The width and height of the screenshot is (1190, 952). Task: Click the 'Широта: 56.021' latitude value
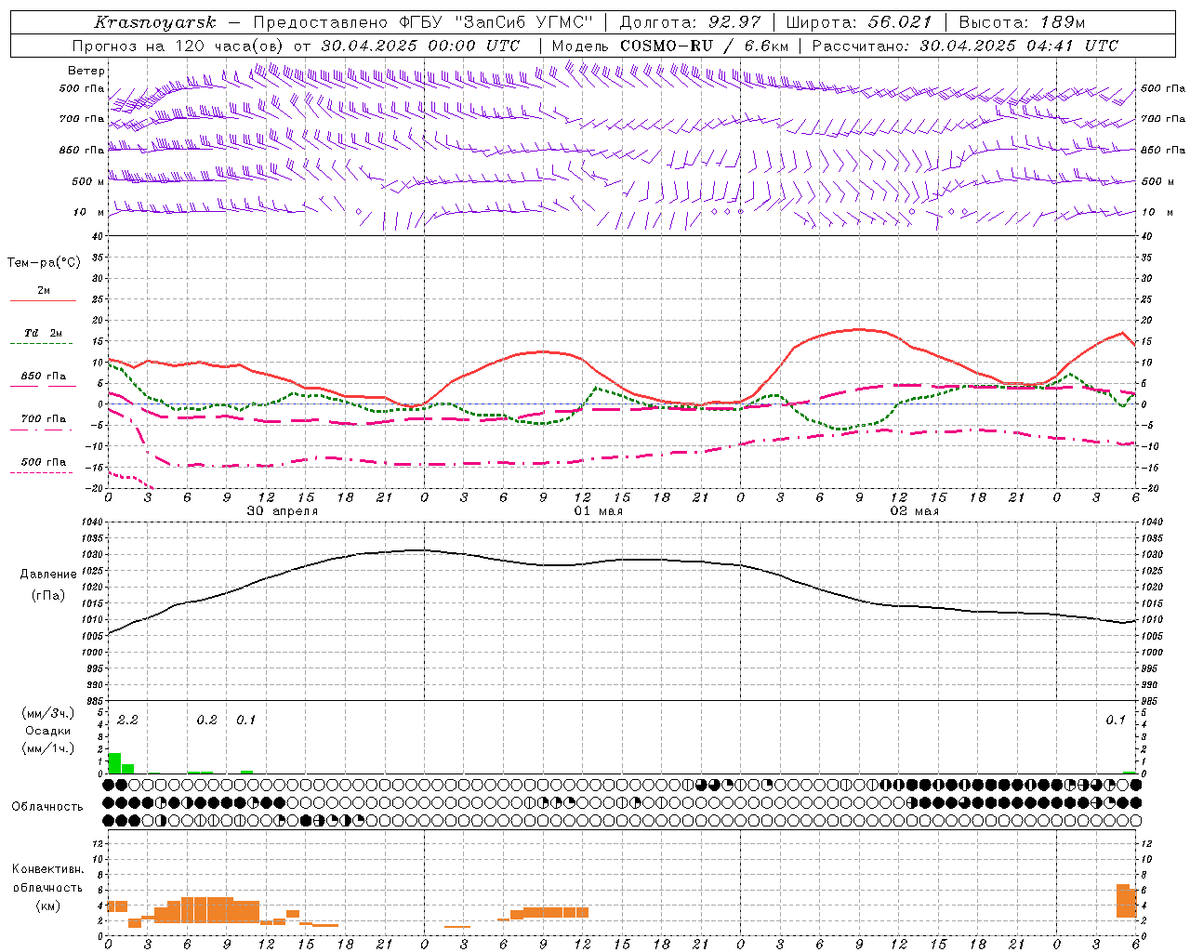coord(859,22)
